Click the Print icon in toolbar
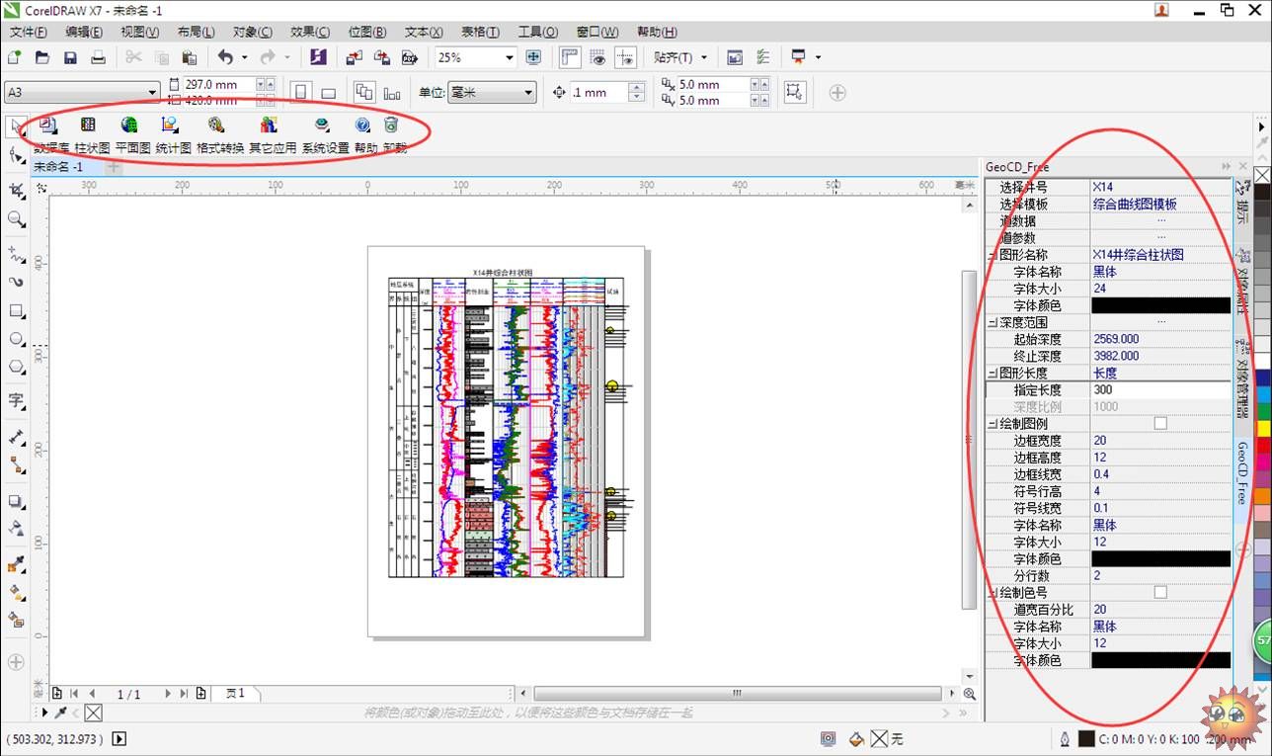 pos(98,57)
